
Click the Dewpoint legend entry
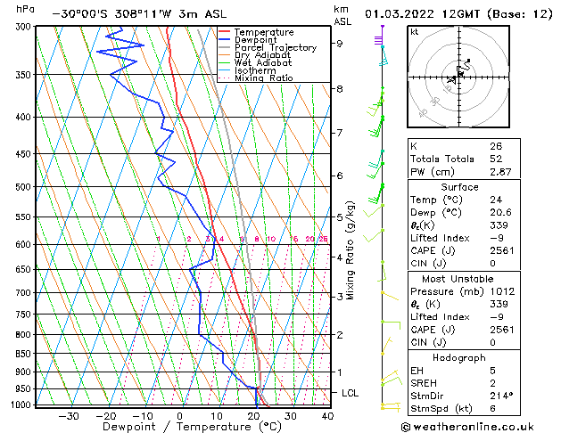point(255,40)
